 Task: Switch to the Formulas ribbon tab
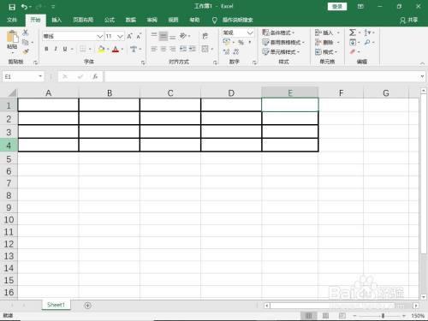tap(110, 20)
